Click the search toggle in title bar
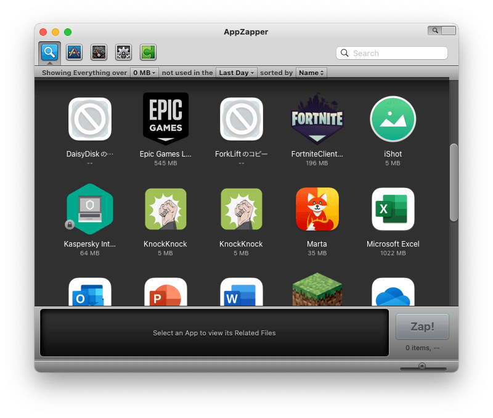The height and width of the screenshot is (418, 493). coord(435,30)
